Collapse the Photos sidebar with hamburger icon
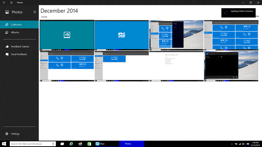262x147 pixels. coord(35,12)
